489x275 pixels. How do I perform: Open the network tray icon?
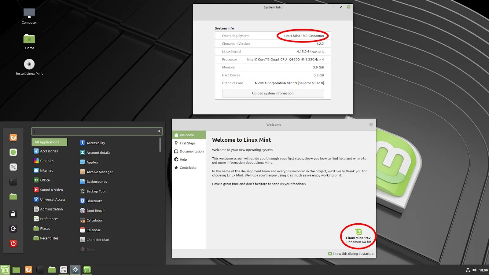pyautogui.click(x=468, y=270)
